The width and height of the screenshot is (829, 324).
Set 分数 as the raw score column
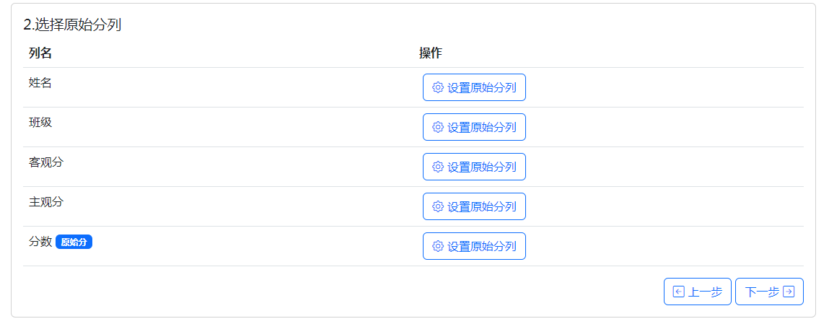[474, 246]
